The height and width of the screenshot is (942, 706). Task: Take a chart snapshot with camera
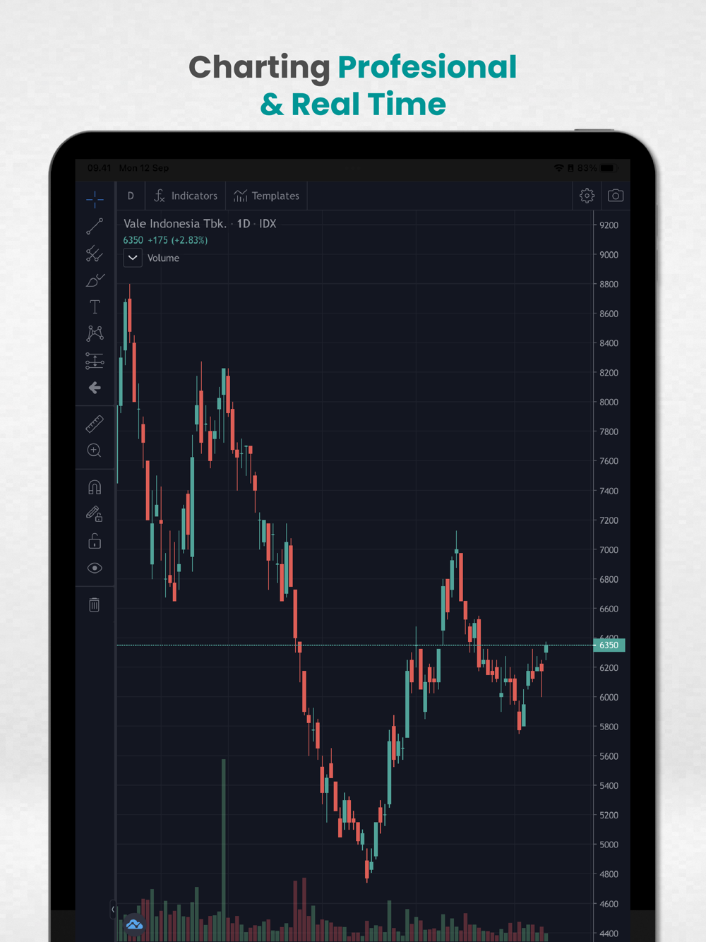click(616, 196)
